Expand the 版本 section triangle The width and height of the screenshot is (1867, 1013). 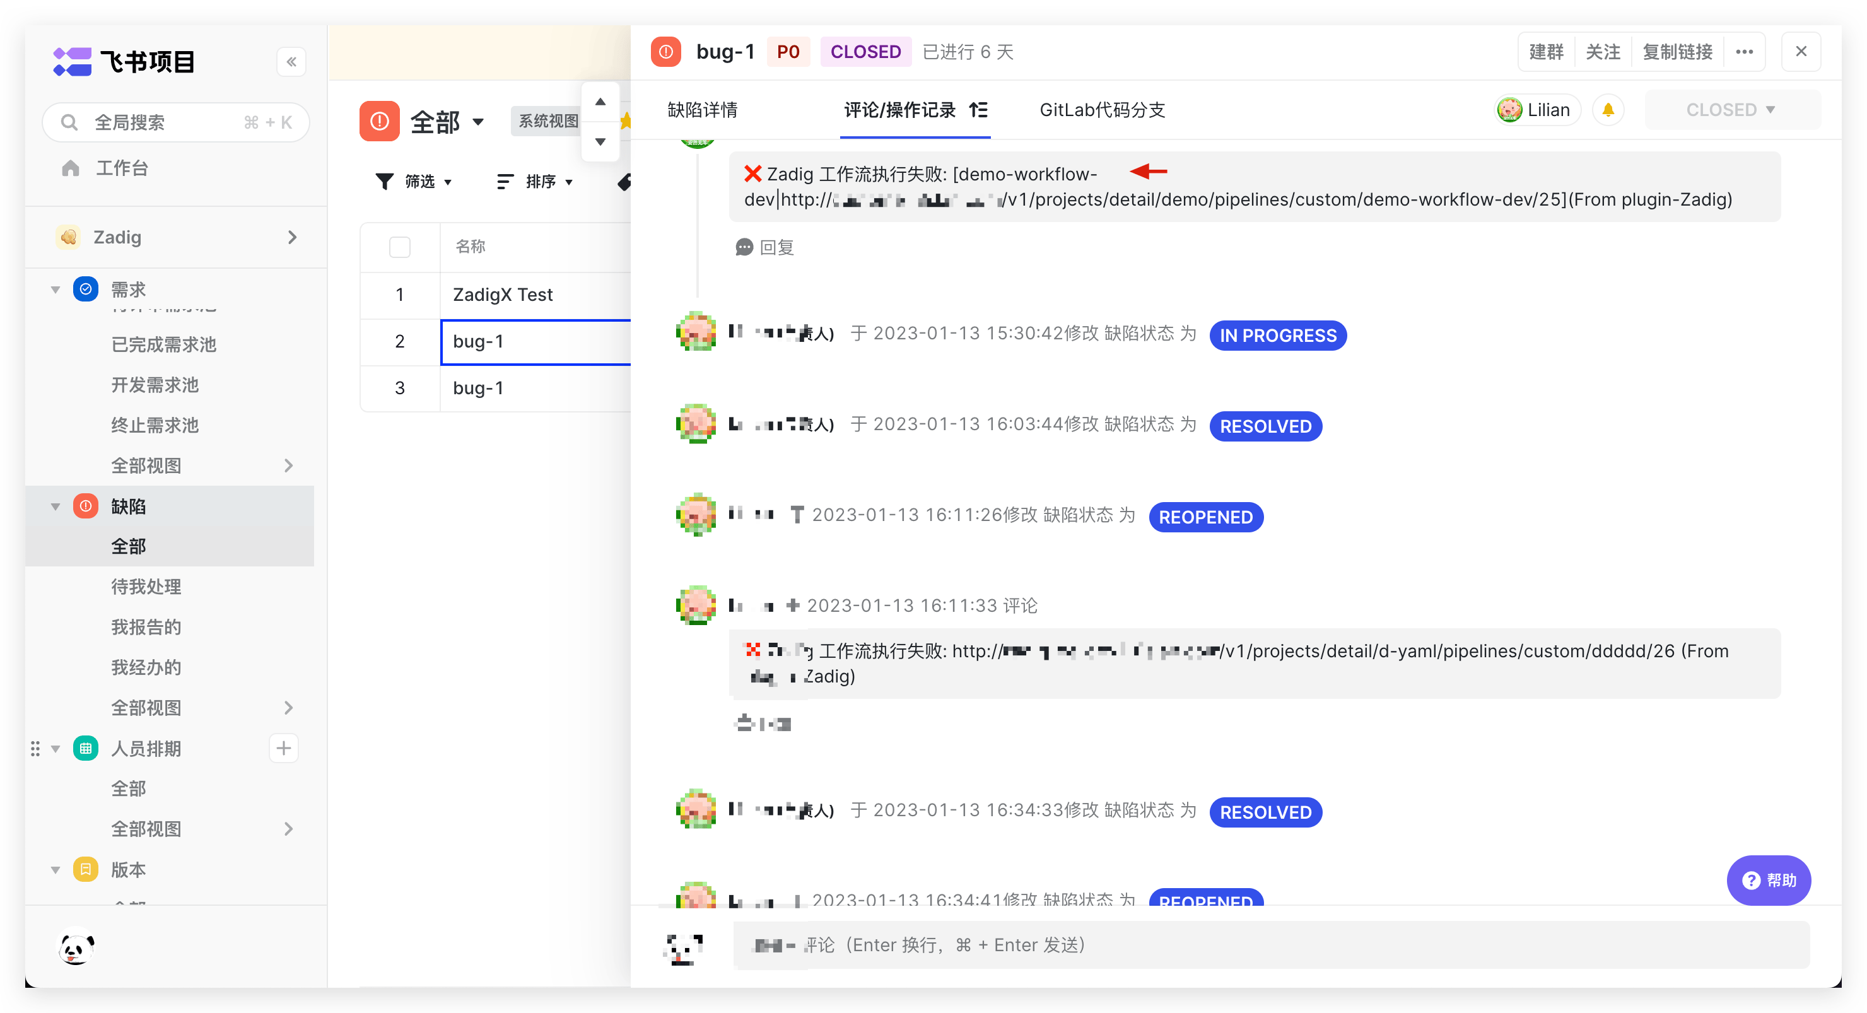55,869
